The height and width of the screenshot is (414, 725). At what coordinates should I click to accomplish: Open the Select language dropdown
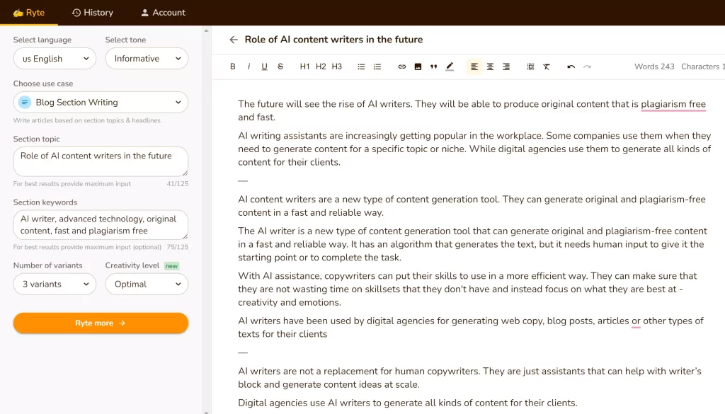click(55, 59)
